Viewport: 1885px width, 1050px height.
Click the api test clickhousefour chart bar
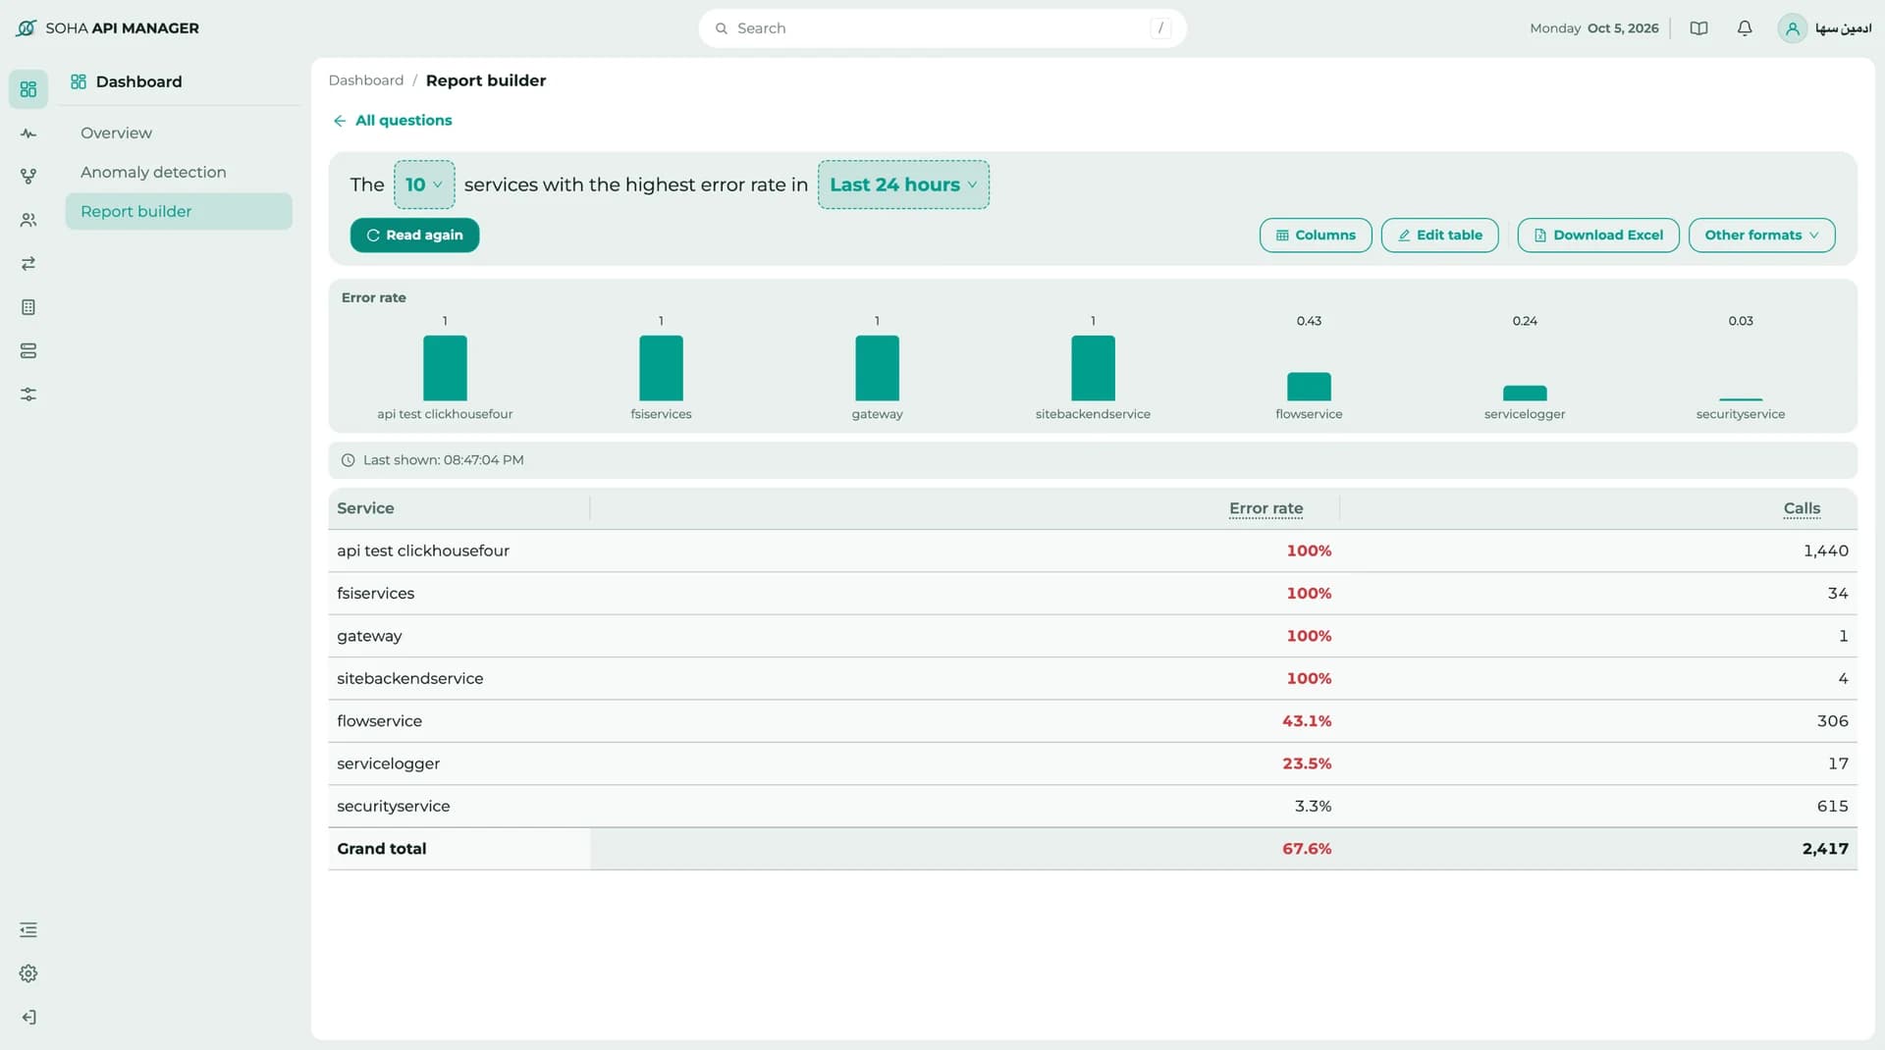445,368
